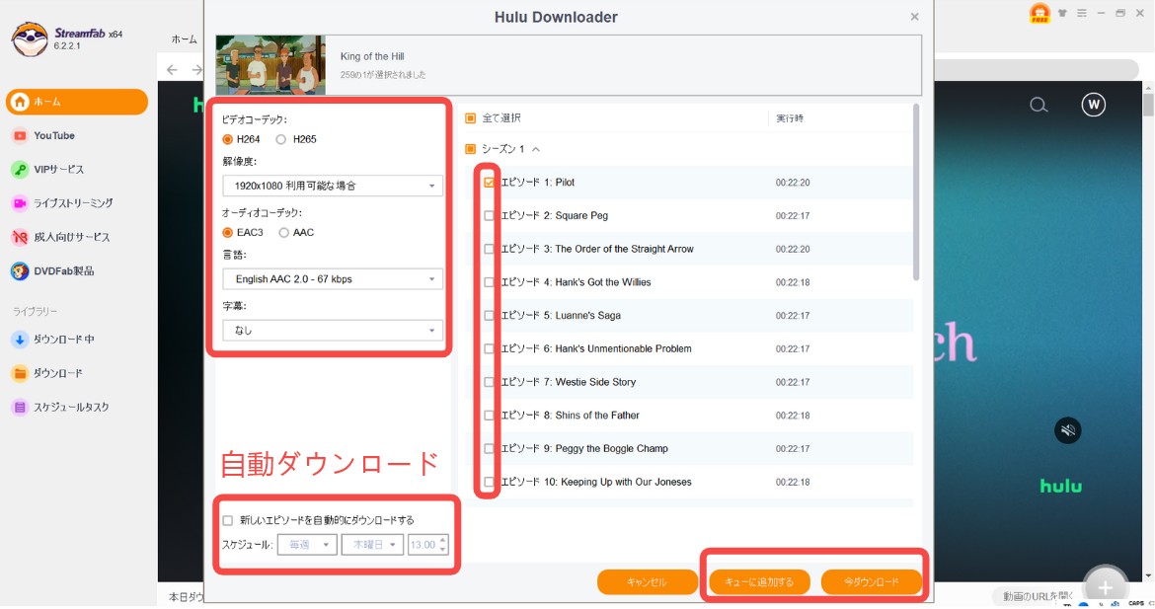The width and height of the screenshot is (1155, 609).
Task: Click the hulu logo on the page
Action: (x=1060, y=486)
